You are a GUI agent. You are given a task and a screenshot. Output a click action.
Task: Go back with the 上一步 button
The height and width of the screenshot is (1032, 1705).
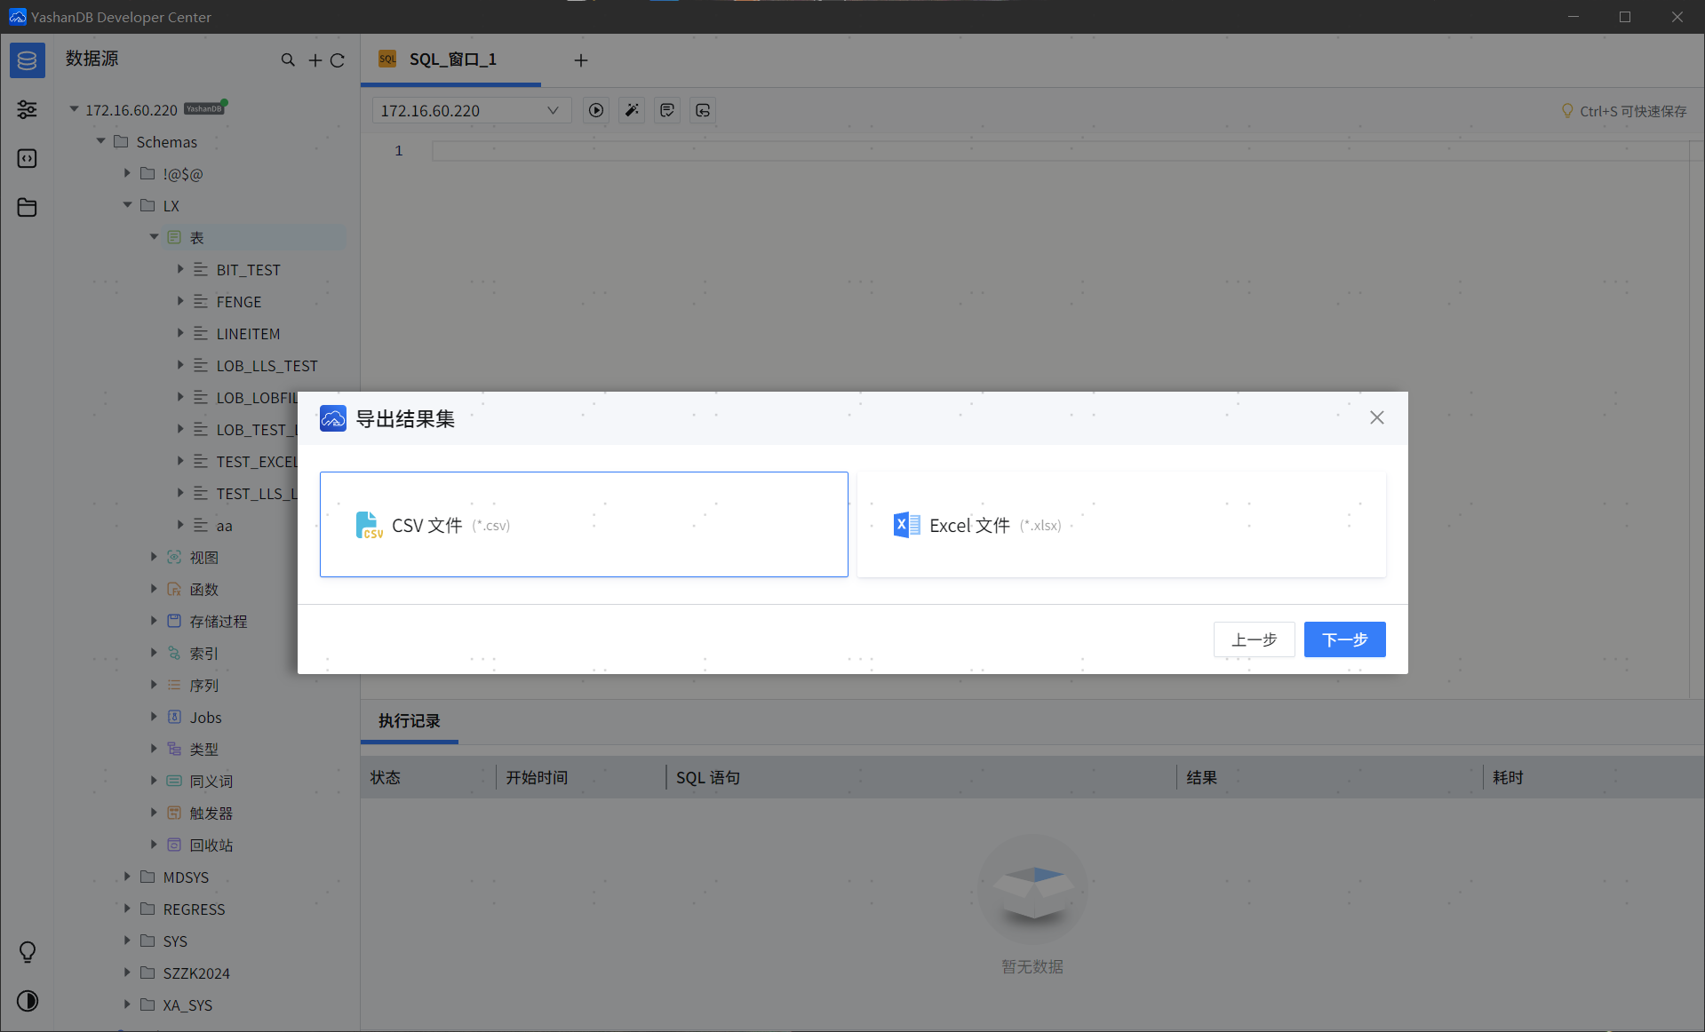(1254, 639)
